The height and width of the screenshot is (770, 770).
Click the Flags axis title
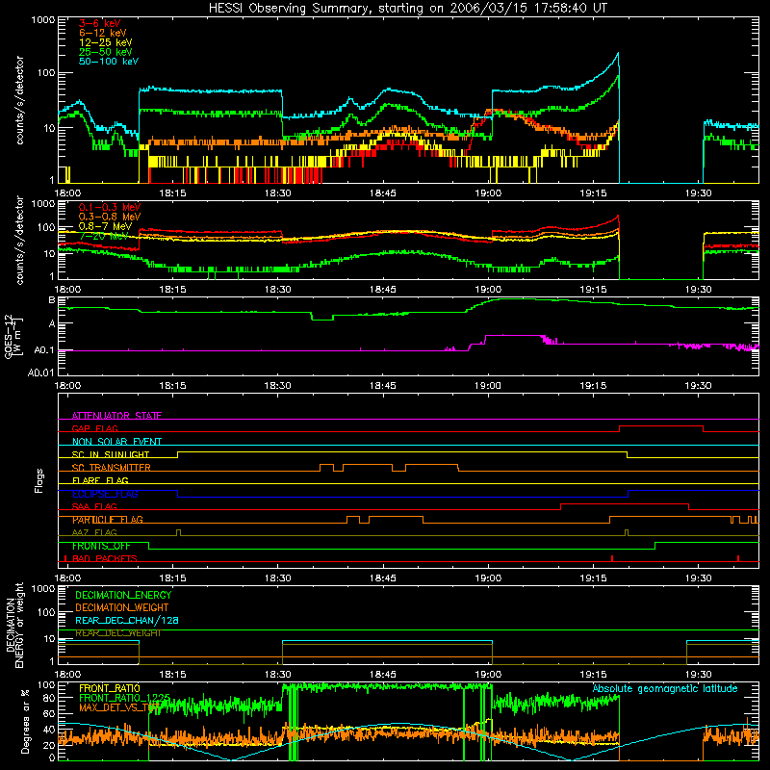[x=39, y=480]
